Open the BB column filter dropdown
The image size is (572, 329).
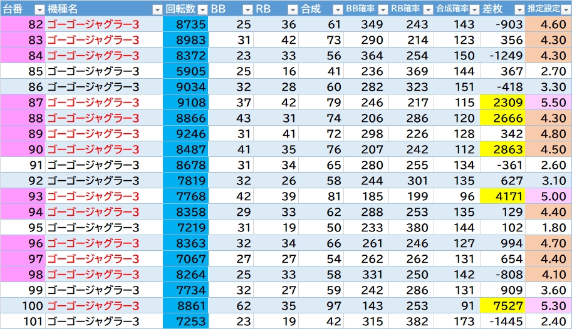(x=247, y=10)
